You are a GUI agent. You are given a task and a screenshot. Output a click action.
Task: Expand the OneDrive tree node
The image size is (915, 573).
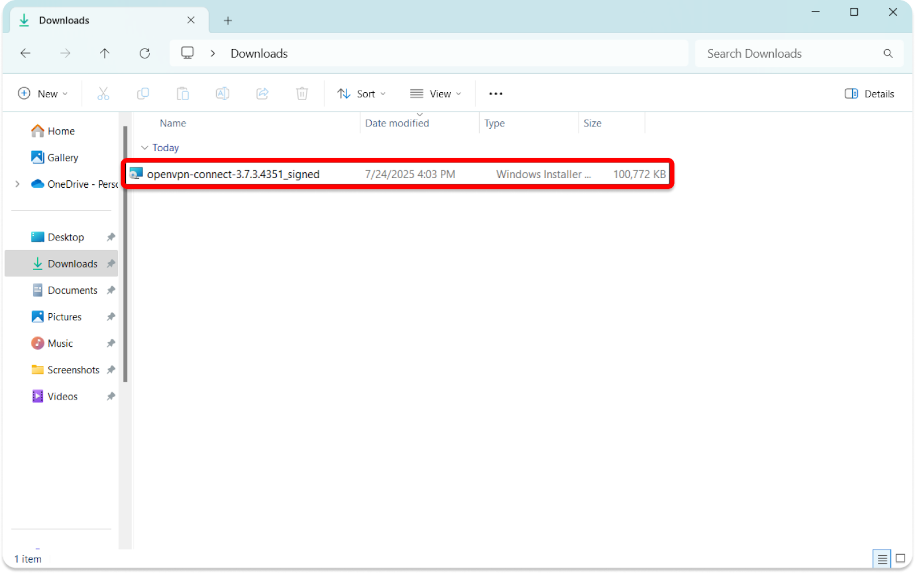(17, 184)
